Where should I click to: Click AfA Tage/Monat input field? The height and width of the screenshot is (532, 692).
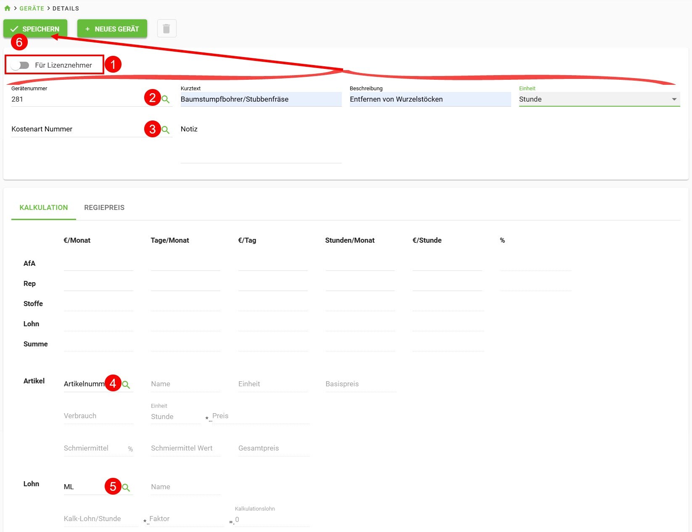click(185, 263)
